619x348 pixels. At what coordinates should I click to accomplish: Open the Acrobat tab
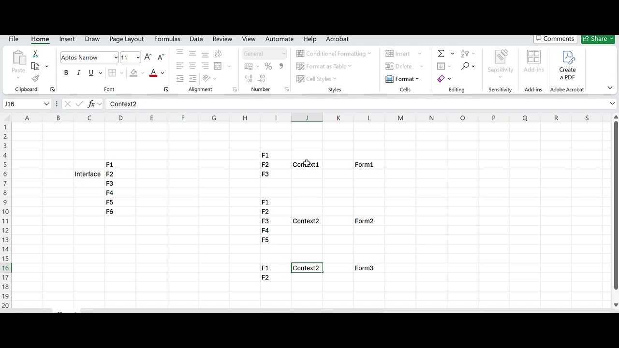(337, 39)
